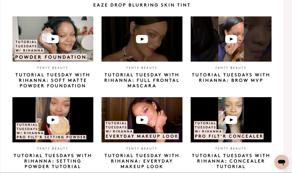Screen dimensions: 292x173
Task: Open Concealer Tutorial title link
Action: (x=231, y=161)
